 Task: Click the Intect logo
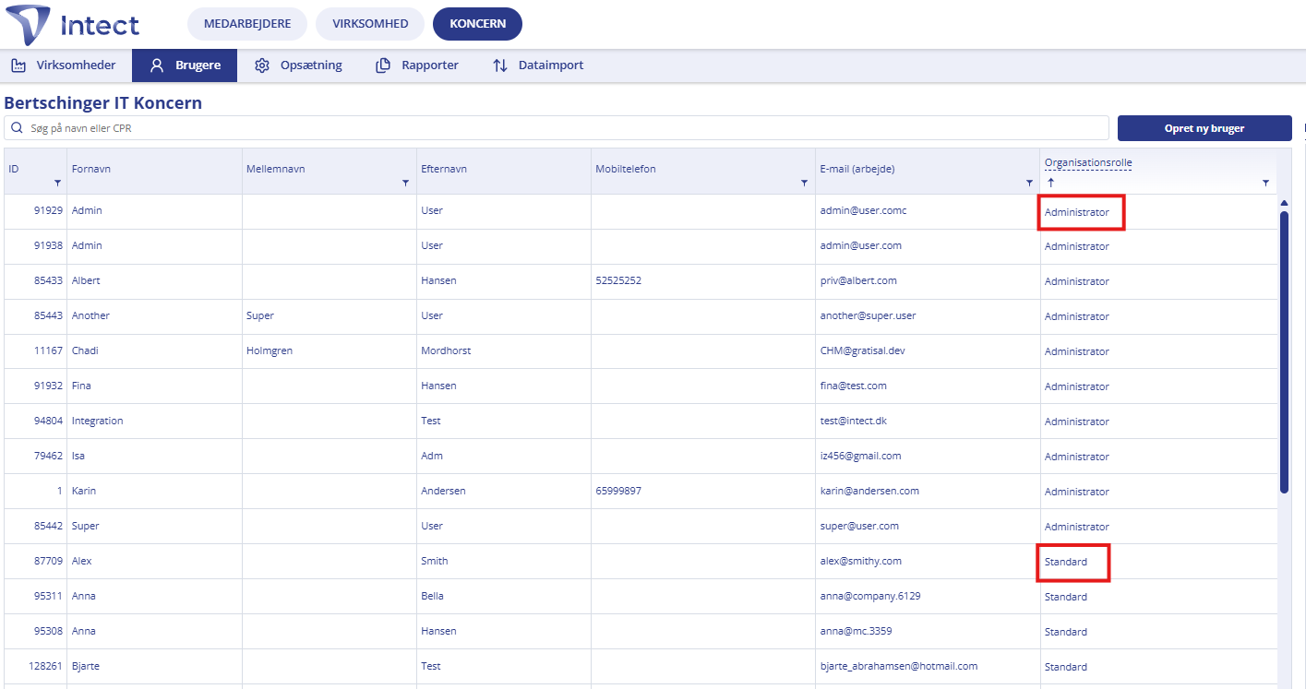click(72, 25)
